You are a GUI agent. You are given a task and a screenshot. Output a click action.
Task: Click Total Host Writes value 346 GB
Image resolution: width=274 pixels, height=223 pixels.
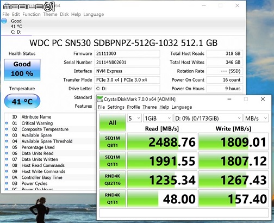click(x=225, y=63)
